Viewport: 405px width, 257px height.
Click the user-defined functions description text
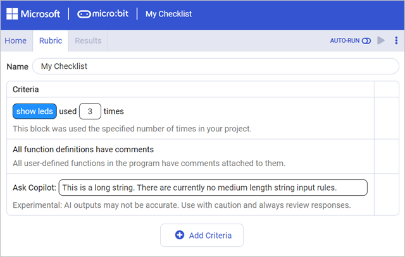149,163
